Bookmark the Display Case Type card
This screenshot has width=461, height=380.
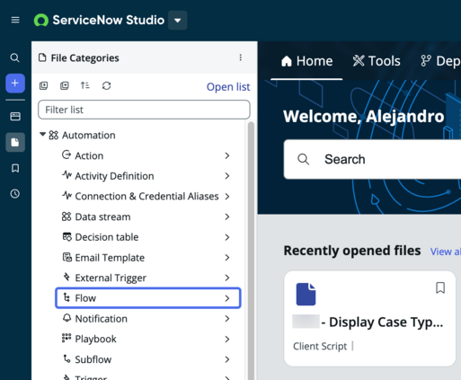(x=440, y=287)
